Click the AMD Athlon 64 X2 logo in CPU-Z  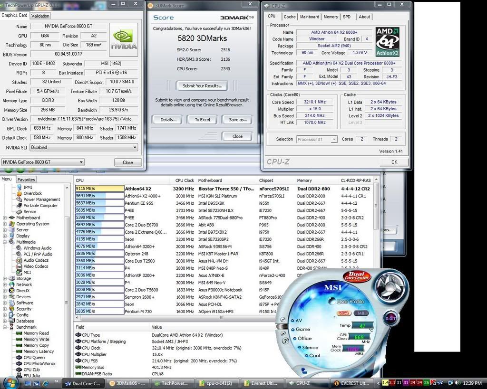(x=387, y=42)
